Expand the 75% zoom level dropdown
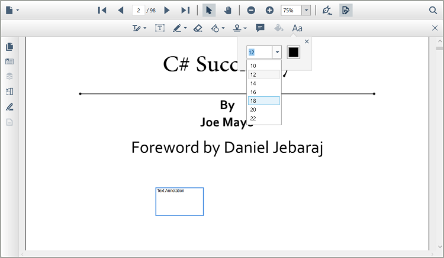Screen dimensions: 444x258 coord(305,10)
